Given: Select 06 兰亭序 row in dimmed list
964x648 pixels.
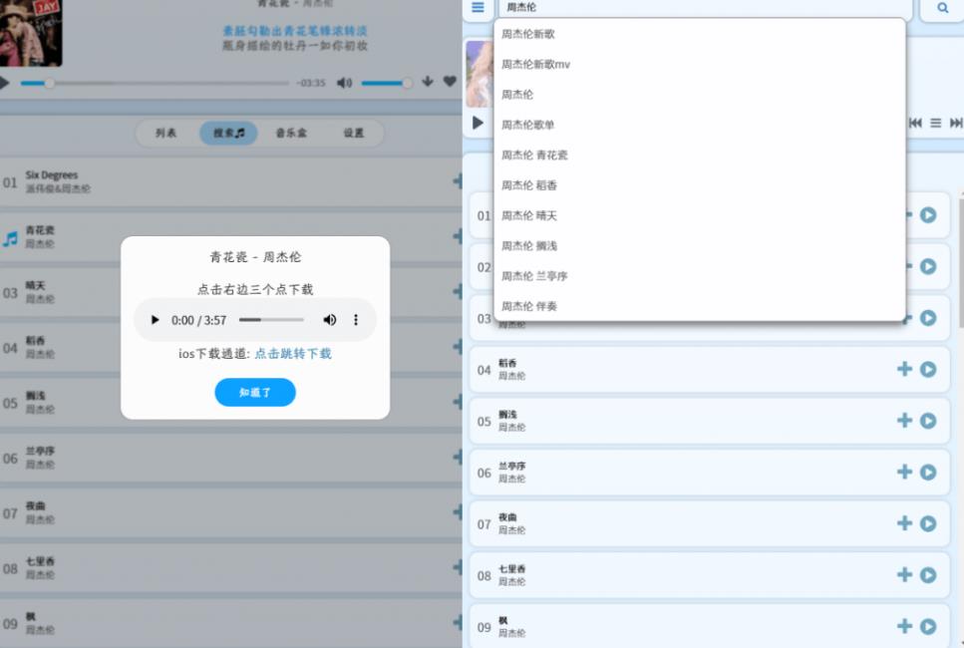Looking at the screenshot, I should [x=231, y=458].
